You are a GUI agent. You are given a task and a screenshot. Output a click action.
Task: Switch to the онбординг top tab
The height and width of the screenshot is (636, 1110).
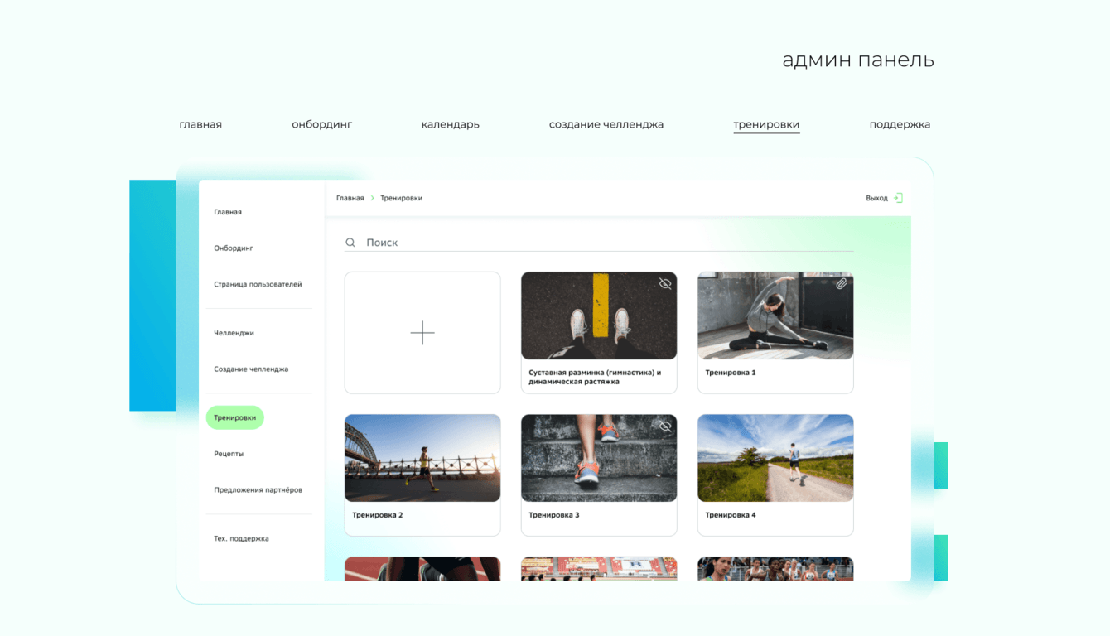(322, 124)
